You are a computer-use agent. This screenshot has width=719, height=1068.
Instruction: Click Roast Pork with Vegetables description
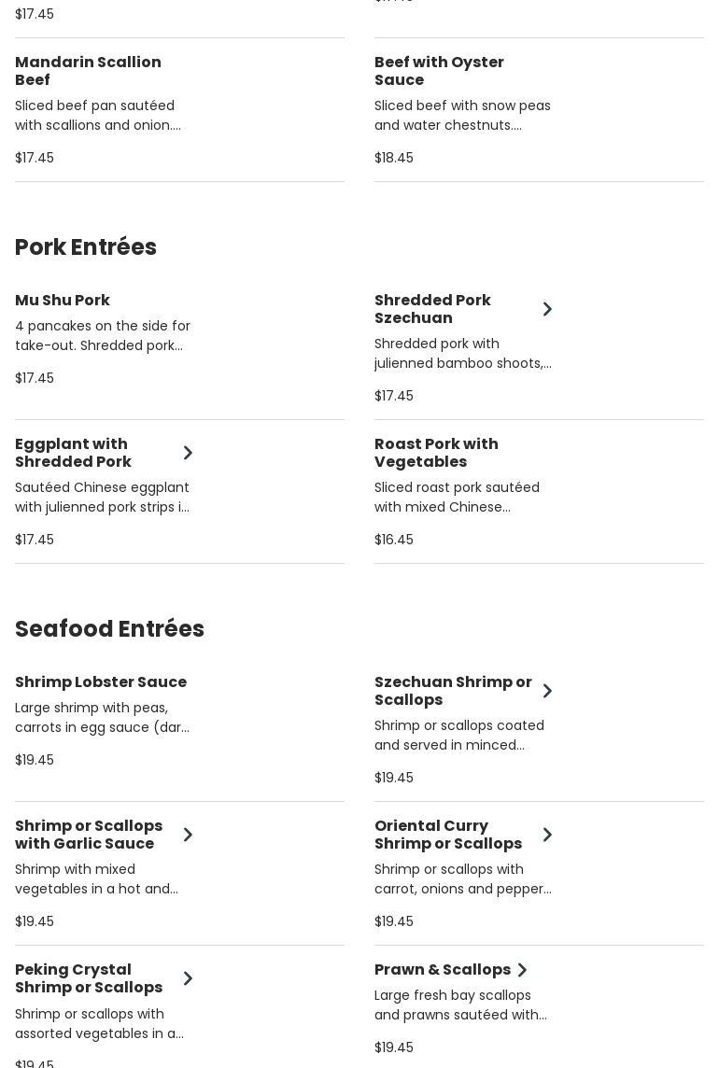457,497
